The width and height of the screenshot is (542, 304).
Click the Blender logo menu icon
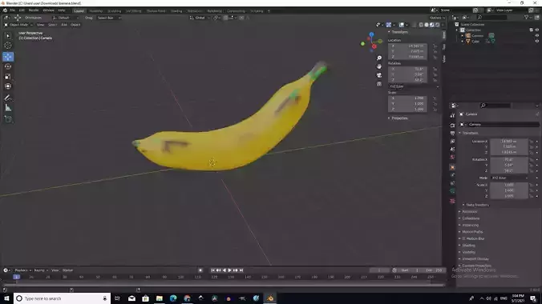(x=5, y=10)
